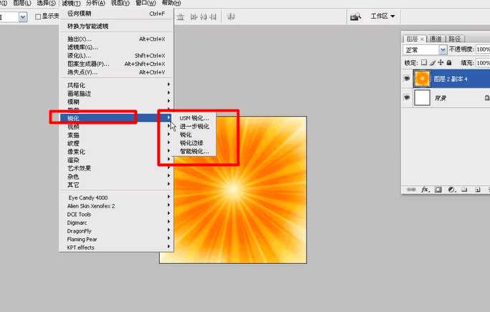The image size is (490, 312).
Task: Create new adjustment layer icon
Action: 451,190
